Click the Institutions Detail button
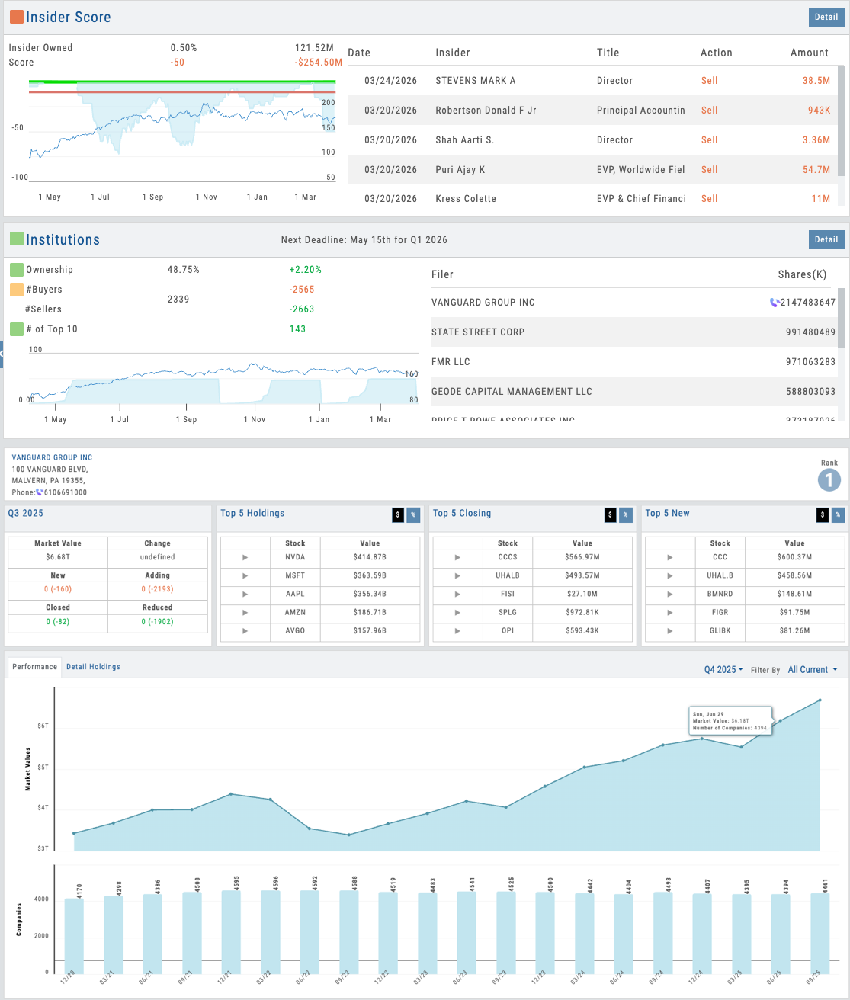Image resolution: width=850 pixels, height=1000 pixels. tap(826, 239)
